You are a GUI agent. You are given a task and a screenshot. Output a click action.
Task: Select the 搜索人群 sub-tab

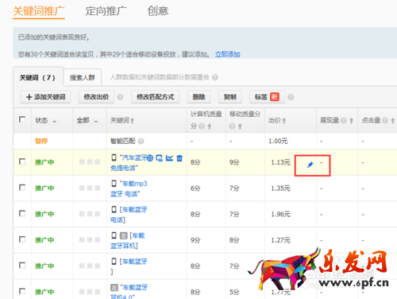(83, 78)
